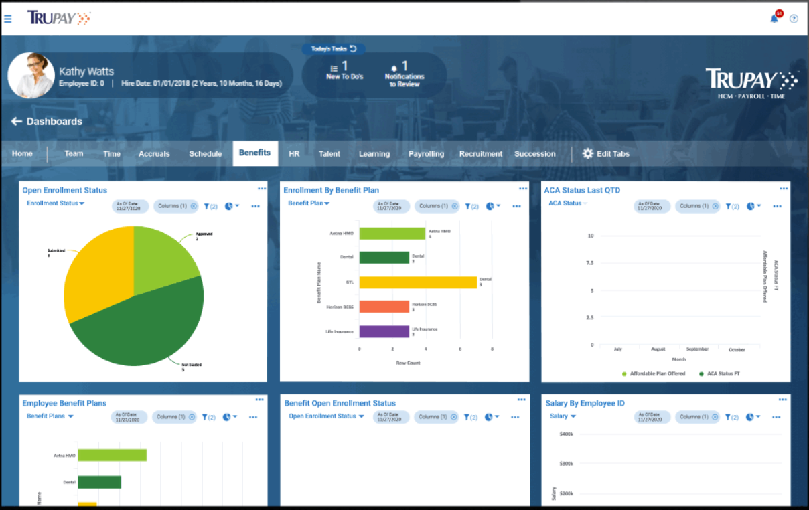Click the hamburger menu icon at top left
The height and width of the screenshot is (510, 809).
[8, 18]
